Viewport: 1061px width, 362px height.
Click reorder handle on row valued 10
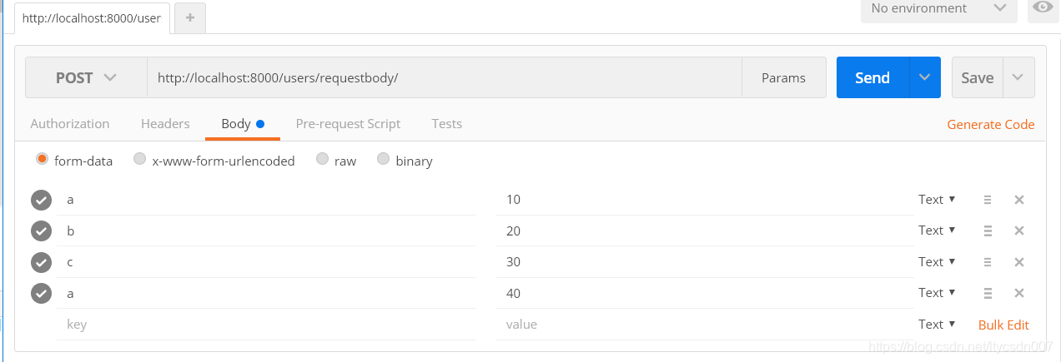988,200
